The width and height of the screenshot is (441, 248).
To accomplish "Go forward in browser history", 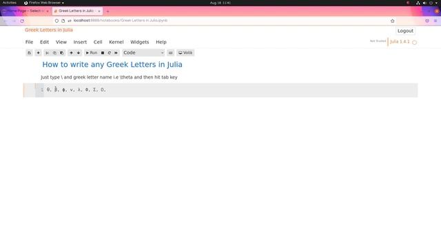I will (14, 21).
